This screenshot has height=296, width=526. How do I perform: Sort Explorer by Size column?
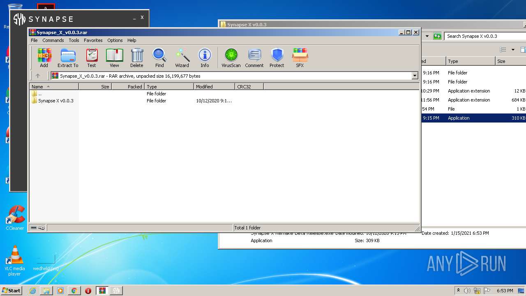point(511,61)
